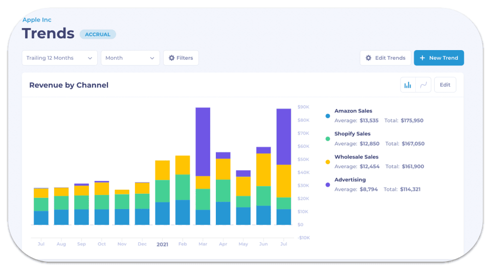Screen dimensions: 491x276
Task: Click the green Feb Shopify bar segment
Action: pyautogui.click(x=183, y=187)
